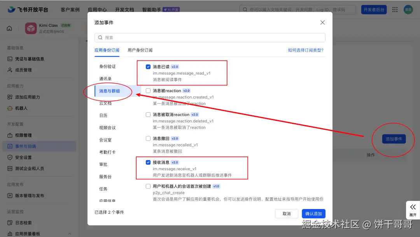This screenshot has width=420, height=237.
Task: Open 开发文档 in top navigation
Action: click(124, 10)
